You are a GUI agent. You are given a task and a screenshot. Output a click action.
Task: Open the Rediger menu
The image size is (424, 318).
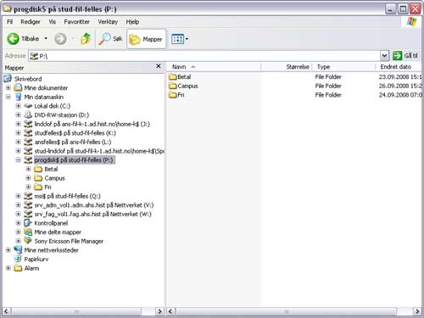[x=31, y=22]
